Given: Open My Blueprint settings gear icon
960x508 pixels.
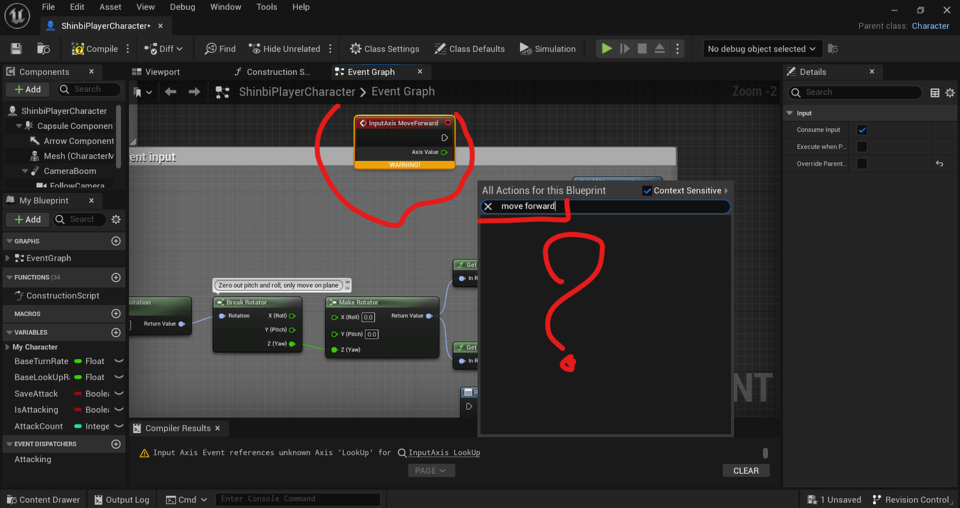Looking at the screenshot, I should point(116,219).
